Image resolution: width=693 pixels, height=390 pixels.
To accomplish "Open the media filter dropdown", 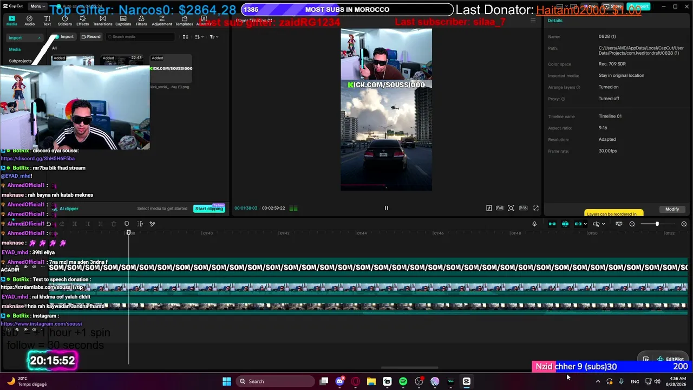I will click(214, 37).
